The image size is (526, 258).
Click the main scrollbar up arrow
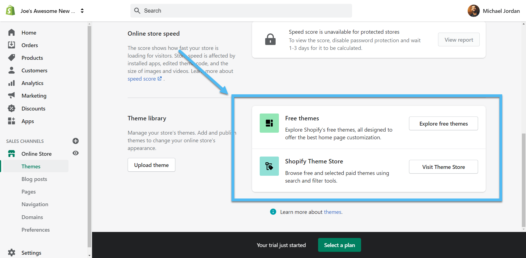click(524, 24)
